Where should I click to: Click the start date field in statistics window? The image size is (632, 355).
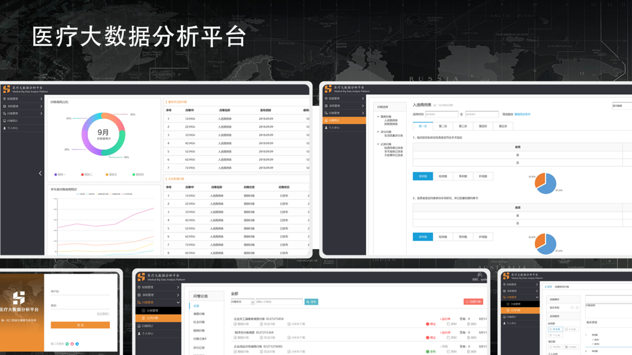click(441, 114)
